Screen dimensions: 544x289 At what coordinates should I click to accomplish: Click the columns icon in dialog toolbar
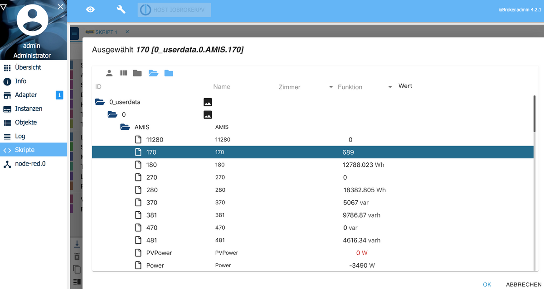[123, 73]
